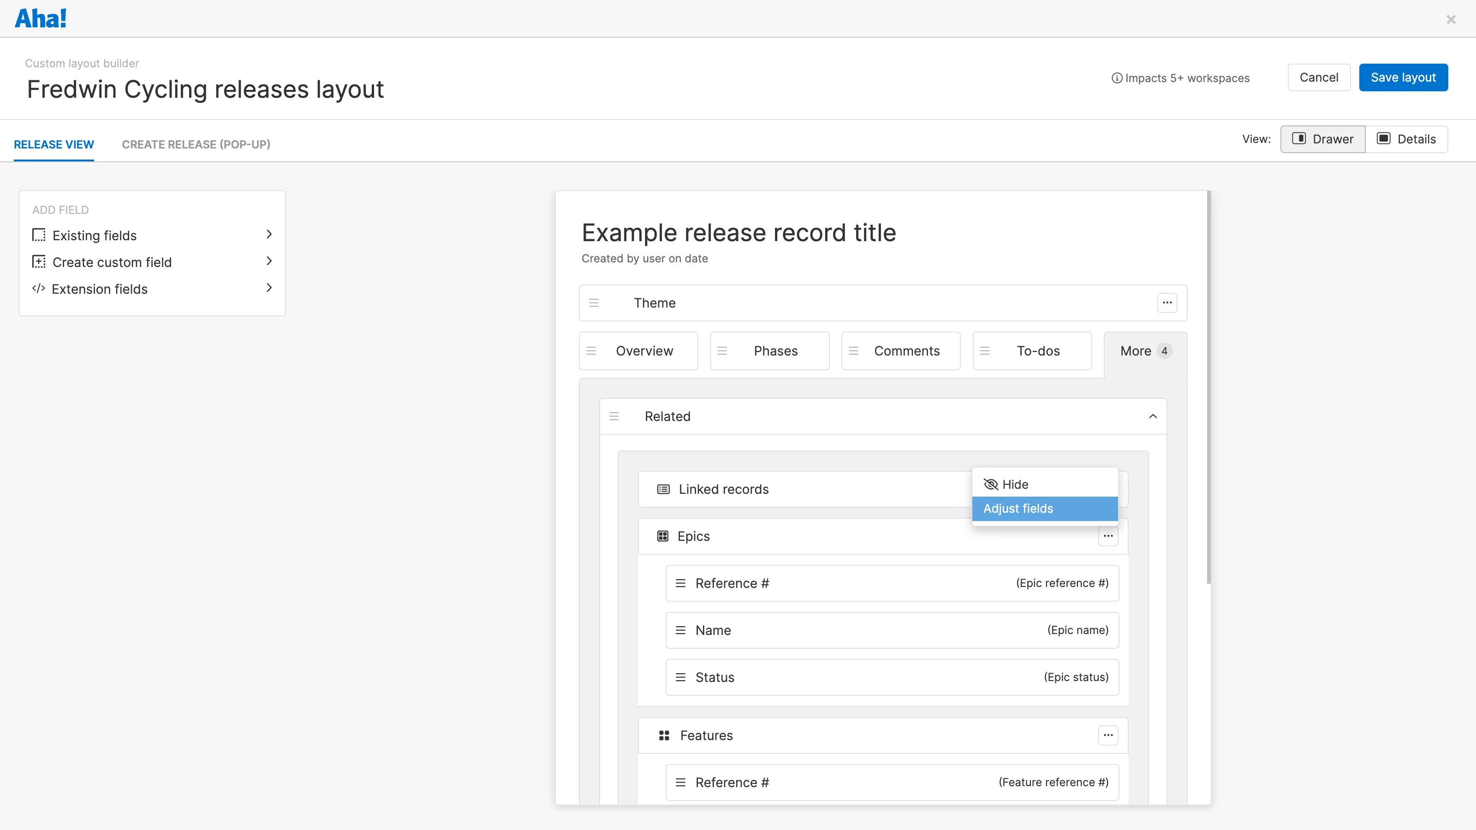1476x830 pixels.
Task: Click Save layout button
Action: point(1403,77)
